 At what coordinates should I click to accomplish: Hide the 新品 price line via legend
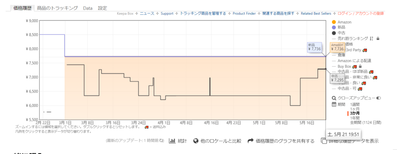click(338, 27)
